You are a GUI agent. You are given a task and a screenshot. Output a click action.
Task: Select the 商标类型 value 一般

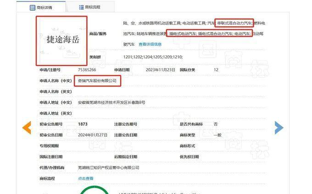217,135
